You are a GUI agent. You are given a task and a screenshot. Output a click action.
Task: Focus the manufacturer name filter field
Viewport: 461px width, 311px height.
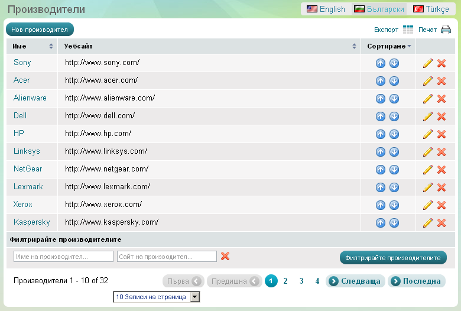pyautogui.click(x=63, y=257)
